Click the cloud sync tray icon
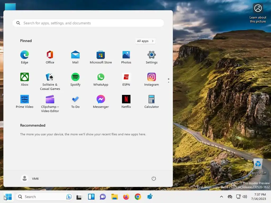This screenshot has width=271, height=203. click(230, 197)
